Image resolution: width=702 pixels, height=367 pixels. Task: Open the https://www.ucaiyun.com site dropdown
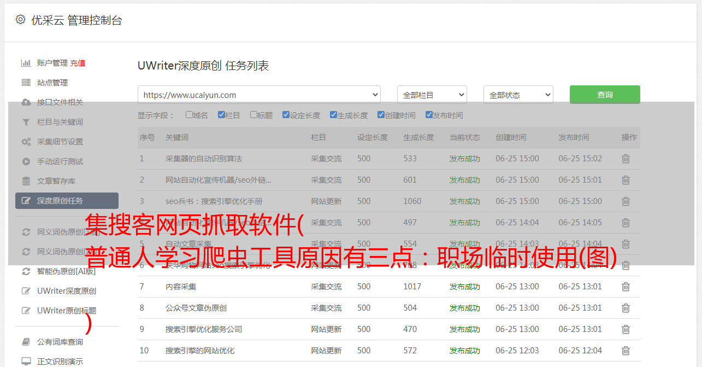pyautogui.click(x=259, y=95)
